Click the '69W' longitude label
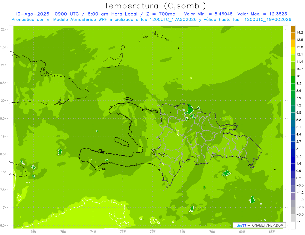The image size is (305, 235). pyautogui.click(x=242, y=231)
